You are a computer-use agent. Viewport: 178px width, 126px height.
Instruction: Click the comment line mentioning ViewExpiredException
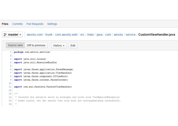click(67, 97)
